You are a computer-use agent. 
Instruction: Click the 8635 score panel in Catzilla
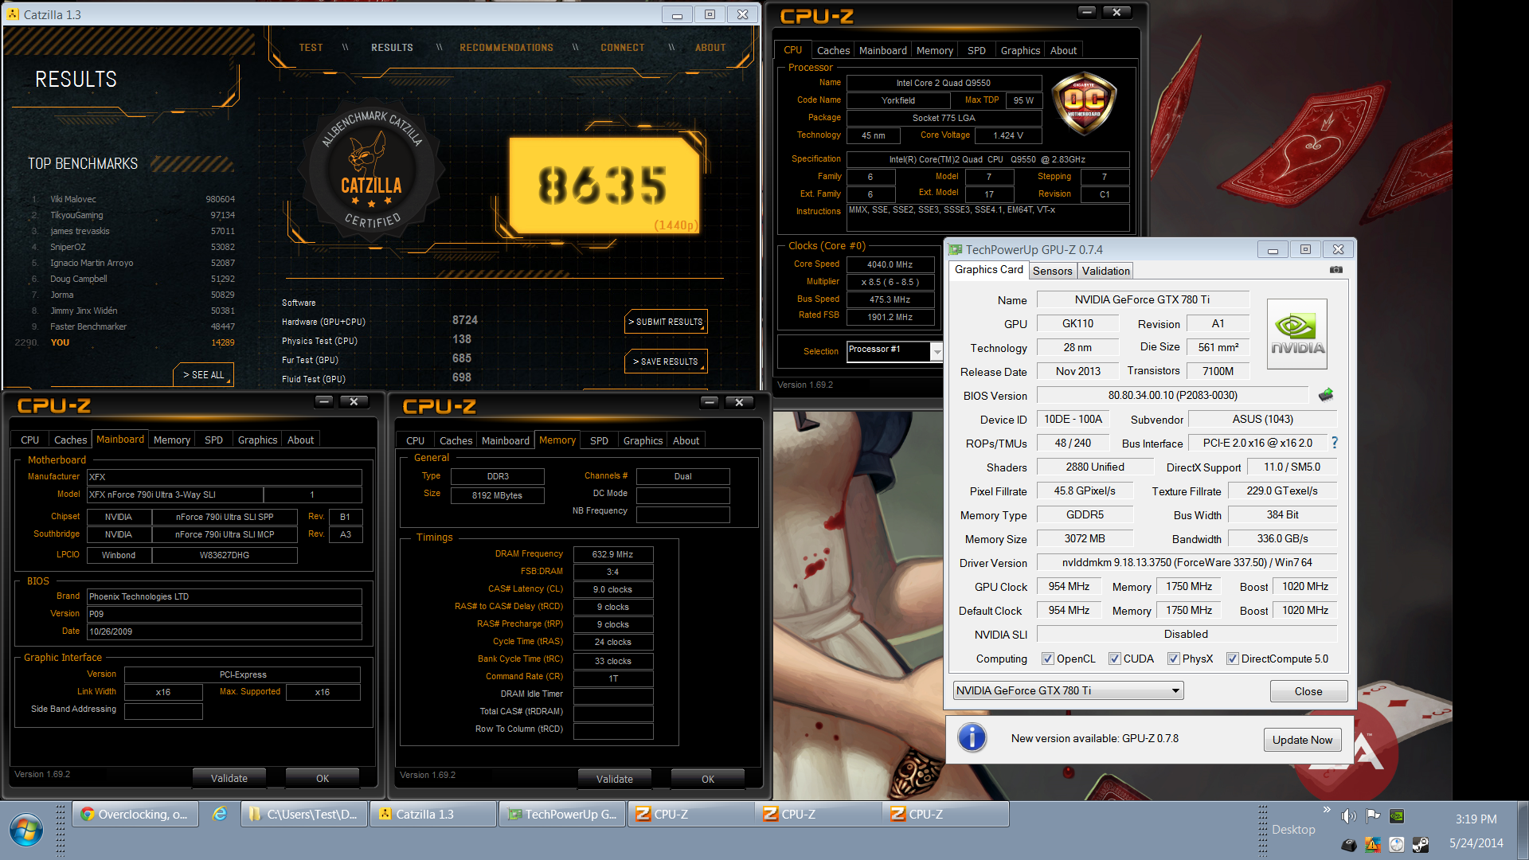(604, 186)
